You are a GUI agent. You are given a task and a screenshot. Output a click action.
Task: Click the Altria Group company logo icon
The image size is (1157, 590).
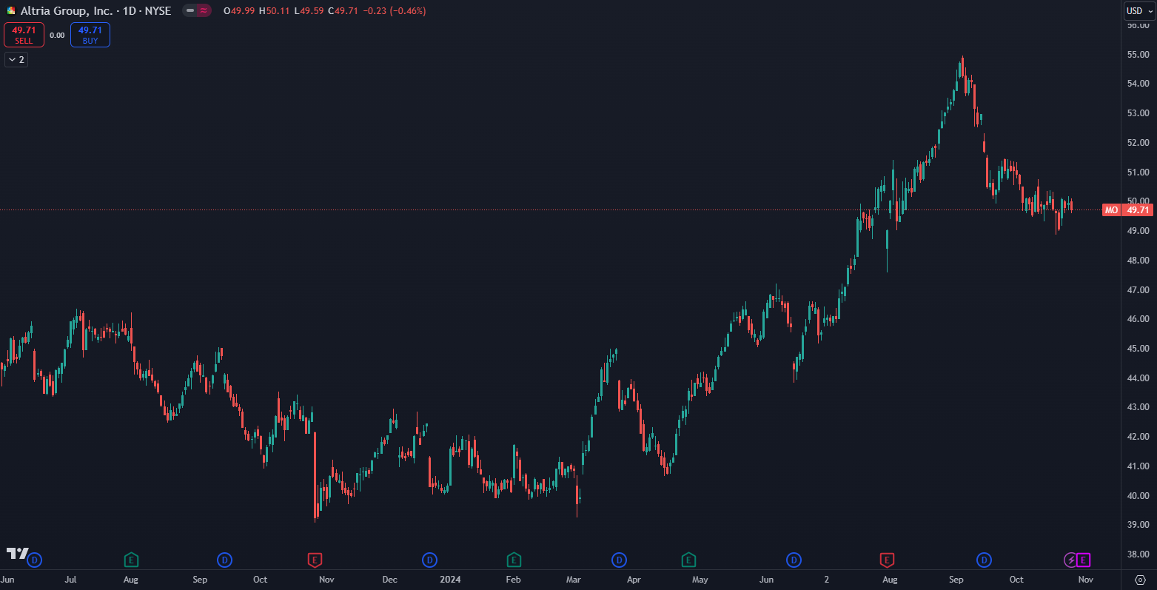click(11, 11)
